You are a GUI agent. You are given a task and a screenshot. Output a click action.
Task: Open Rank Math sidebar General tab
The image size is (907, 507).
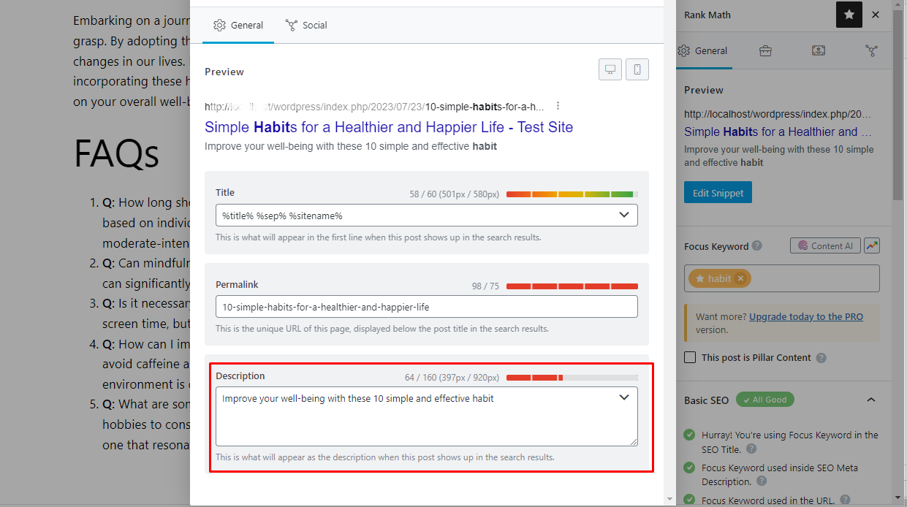point(702,51)
